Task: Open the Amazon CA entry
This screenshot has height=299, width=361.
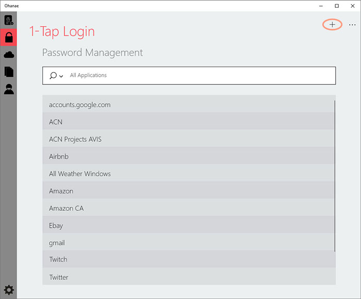Action: coord(188,208)
